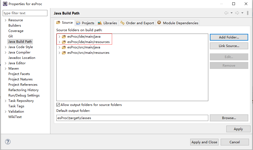The image size is (253, 150).
Task: Click the help question mark icon
Action: pyautogui.click(x=8, y=142)
